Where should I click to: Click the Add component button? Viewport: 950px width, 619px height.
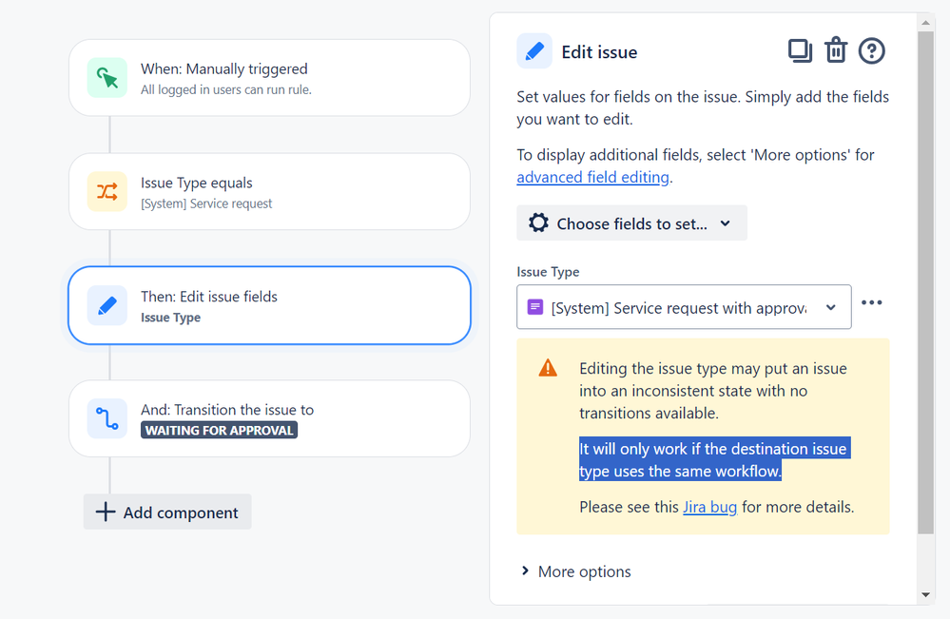click(x=167, y=512)
